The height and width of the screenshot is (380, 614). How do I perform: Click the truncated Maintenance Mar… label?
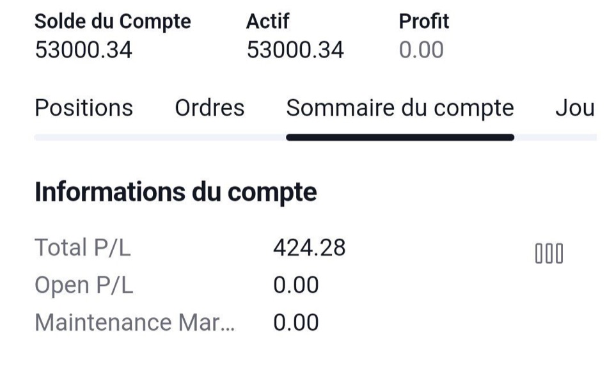(x=135, y=322)
